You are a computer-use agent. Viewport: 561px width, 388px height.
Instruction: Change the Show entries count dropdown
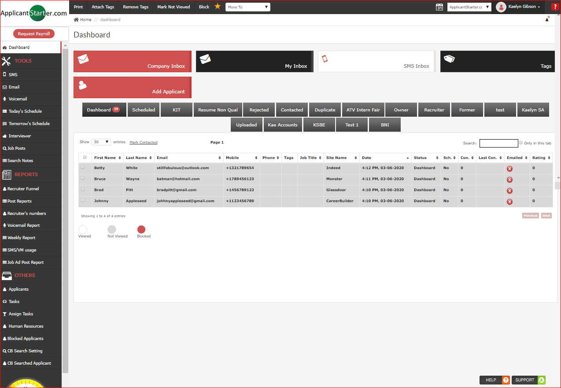coord(101,142)
